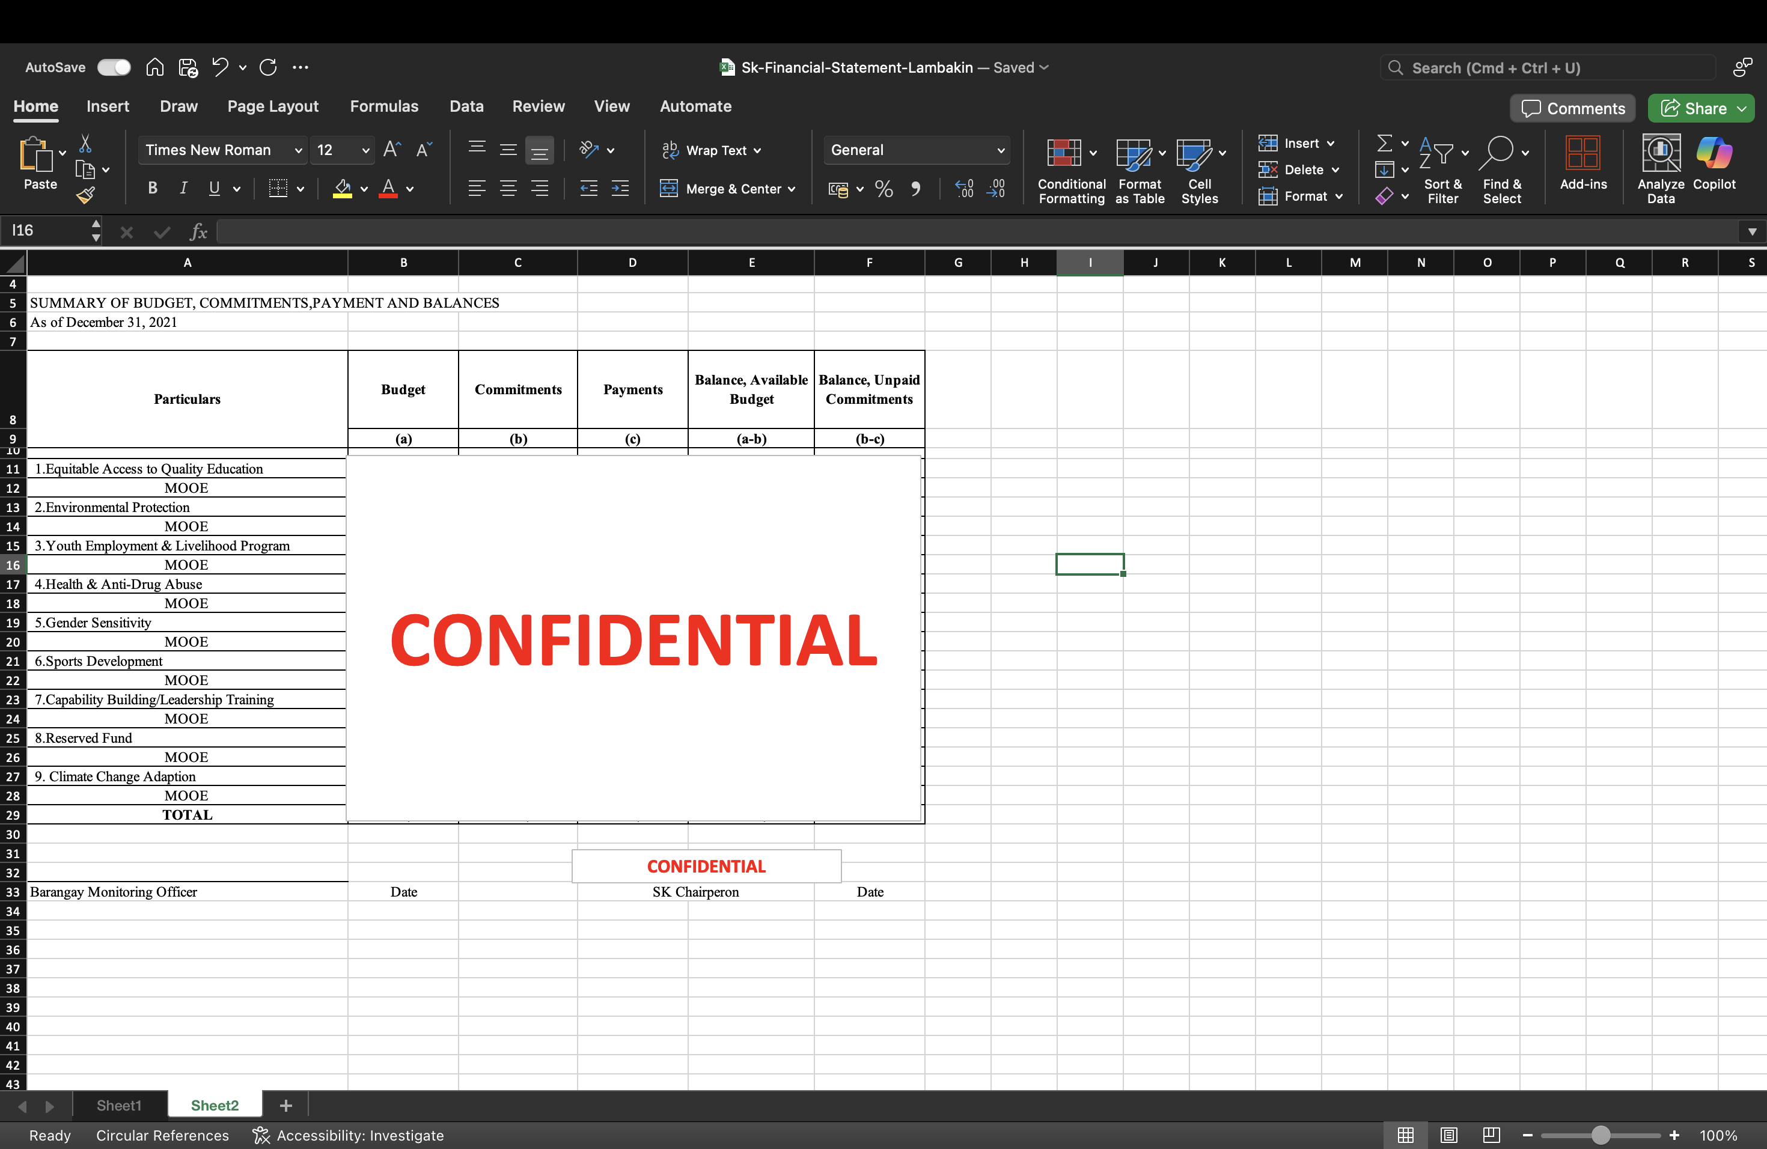Apply comma style
The image size is (1767, 1149).
(x=915, y=189)
